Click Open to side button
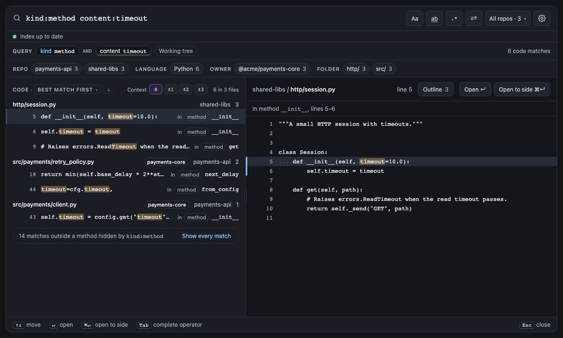This screenshot has height=338, width=563. tap(522, 90)
